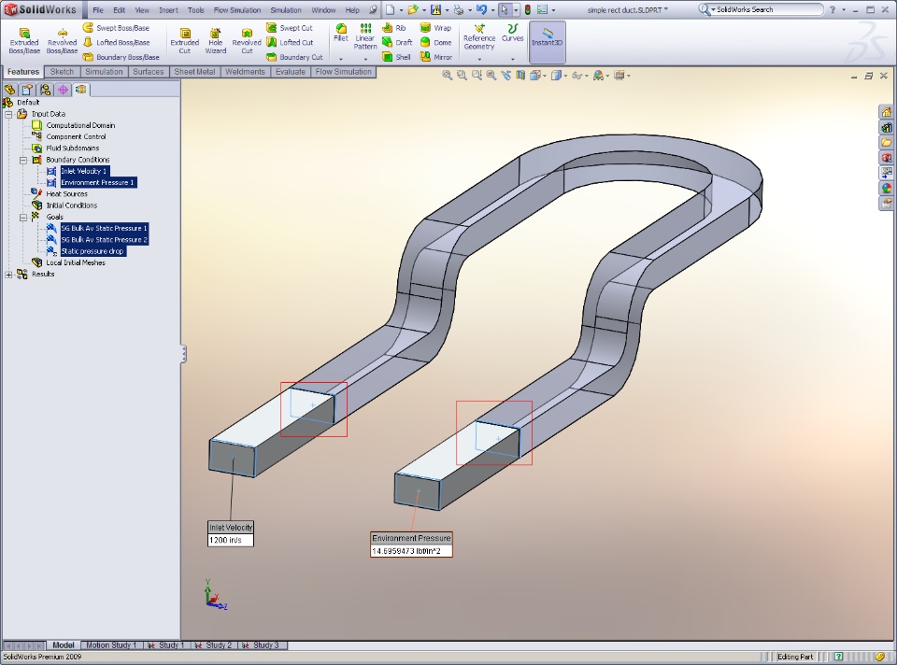Open Reference Geometry tools
The height and width of the screenshot is (665, 897).
click(x=478, y=36)
